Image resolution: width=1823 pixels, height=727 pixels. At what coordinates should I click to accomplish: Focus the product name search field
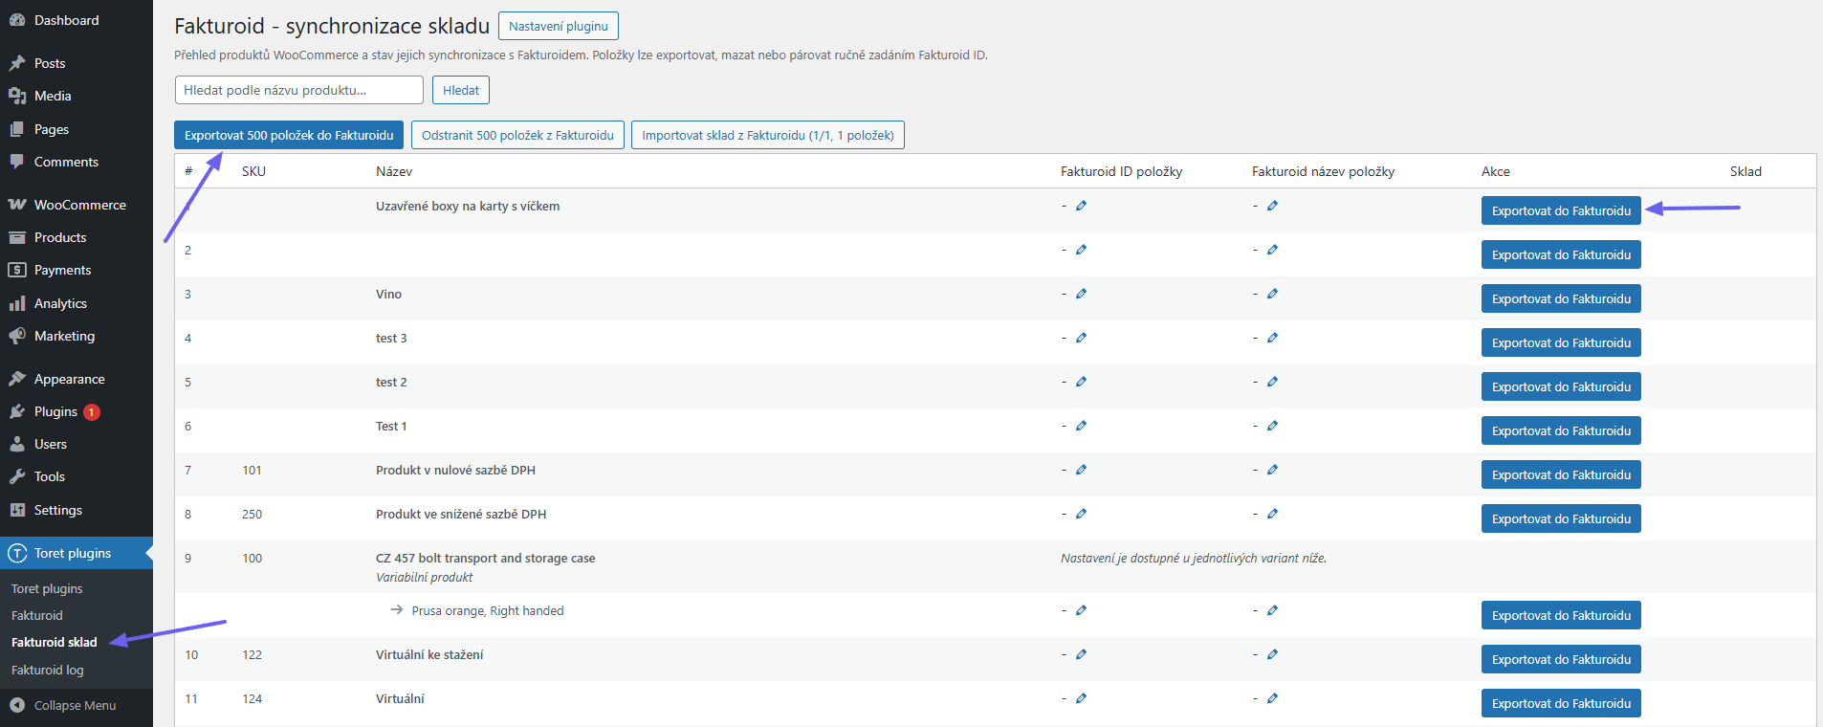click(x=299, y=90)
